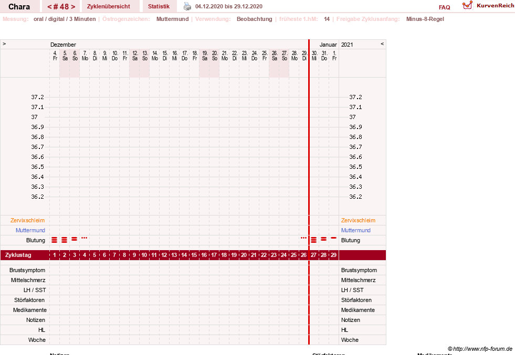
Task: Click the left Medikamente row label
Action: click(x=30, y=310)
